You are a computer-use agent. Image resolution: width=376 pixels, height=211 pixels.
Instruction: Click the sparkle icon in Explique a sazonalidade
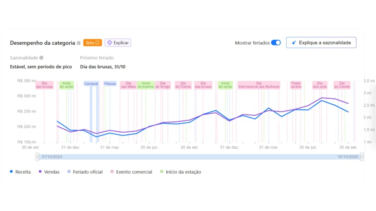pos(294,43)
